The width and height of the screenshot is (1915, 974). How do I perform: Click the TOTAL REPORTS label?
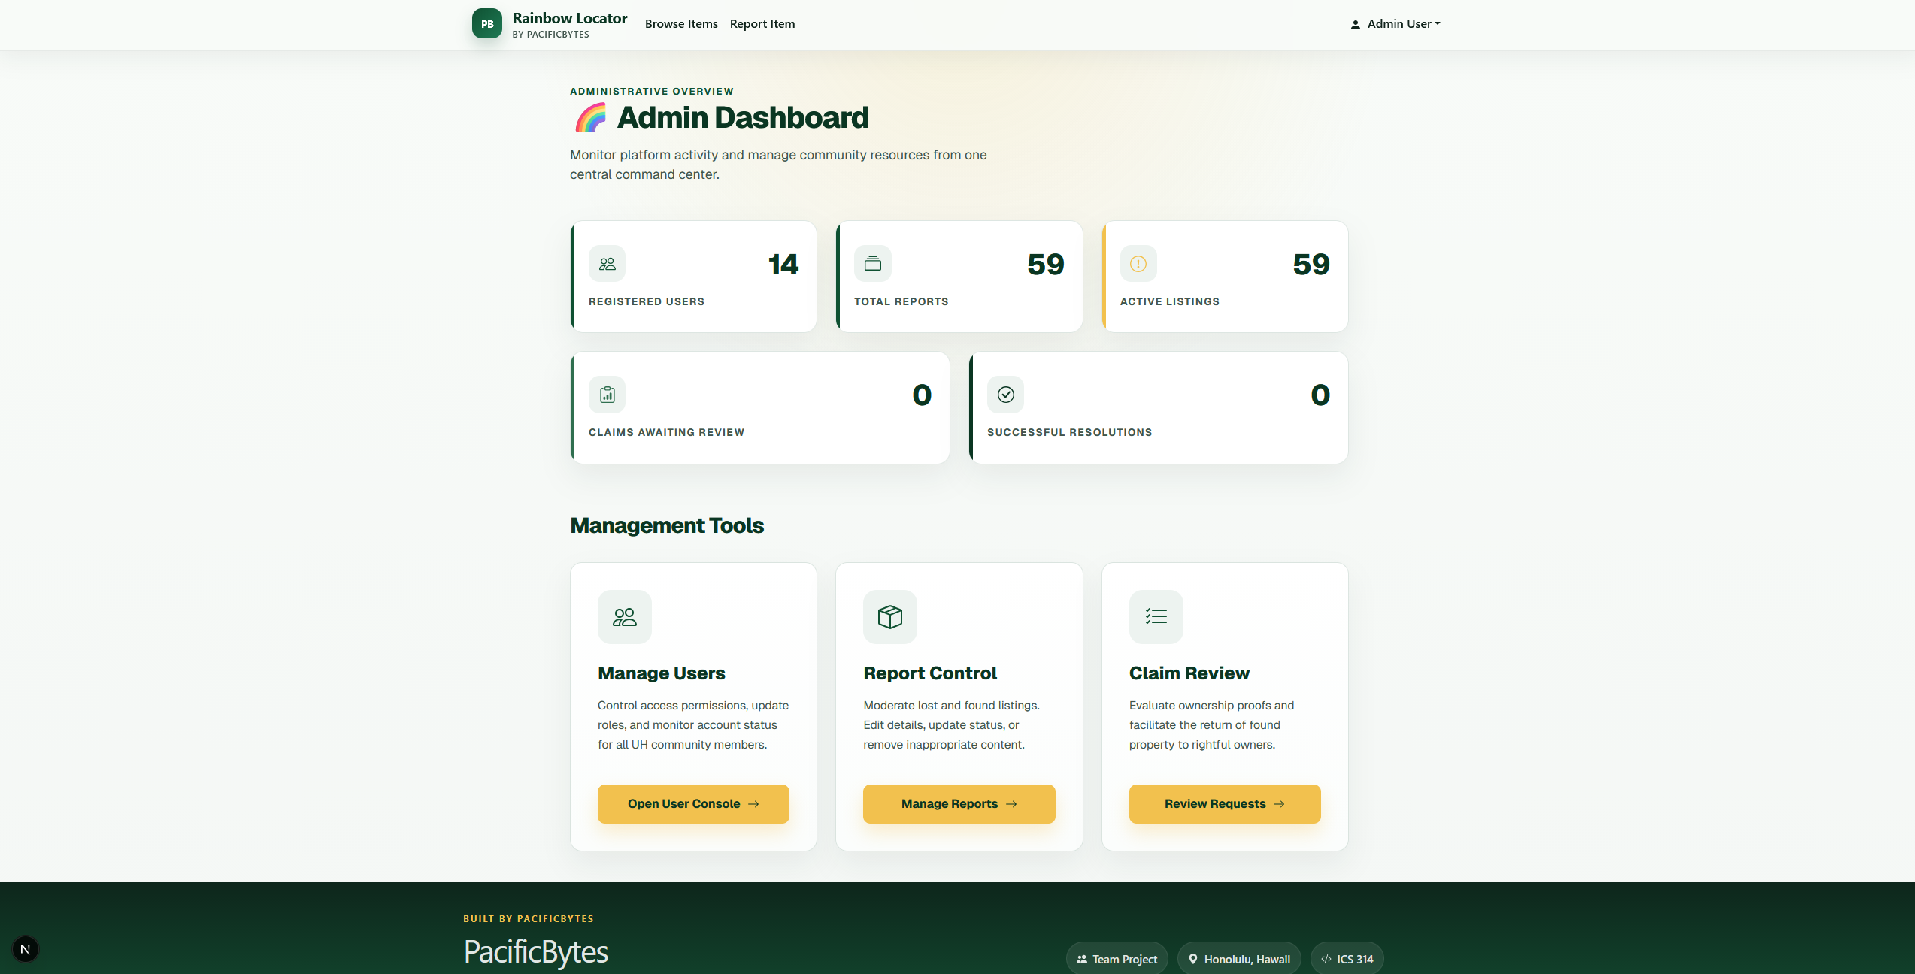tap(901, 301)
